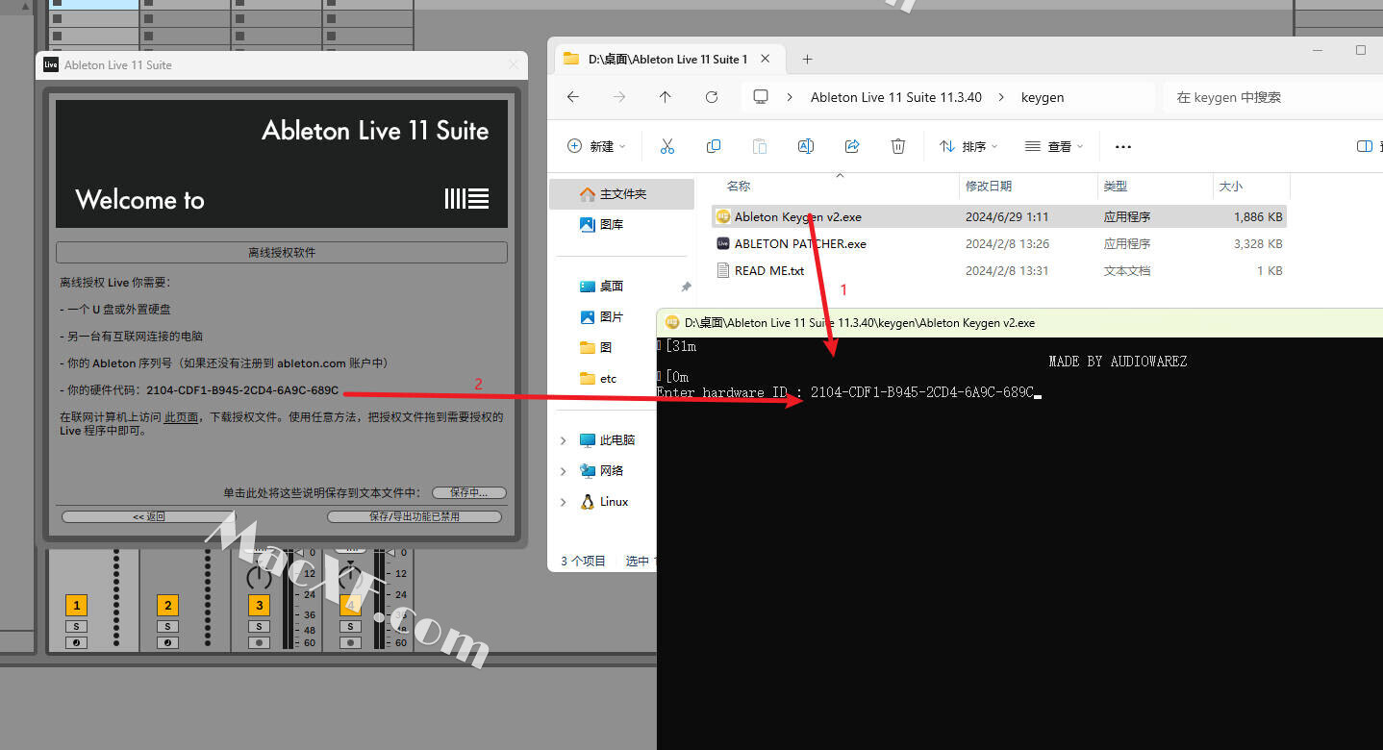Go back with Explorer's left arrow
1383x750 pixels.
tap(573, 97)
